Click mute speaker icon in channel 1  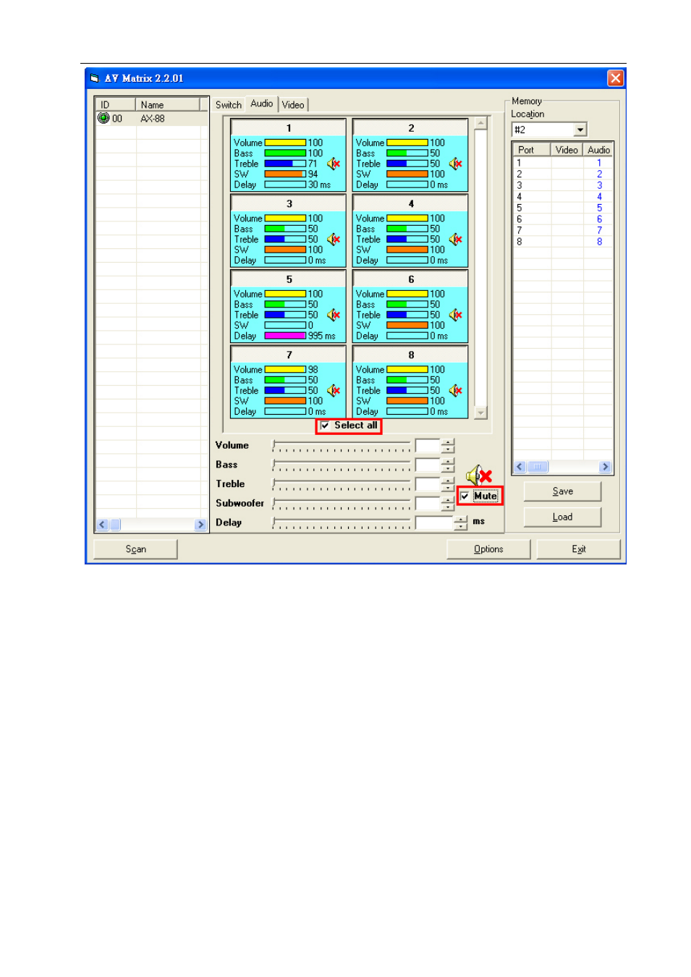334,164
